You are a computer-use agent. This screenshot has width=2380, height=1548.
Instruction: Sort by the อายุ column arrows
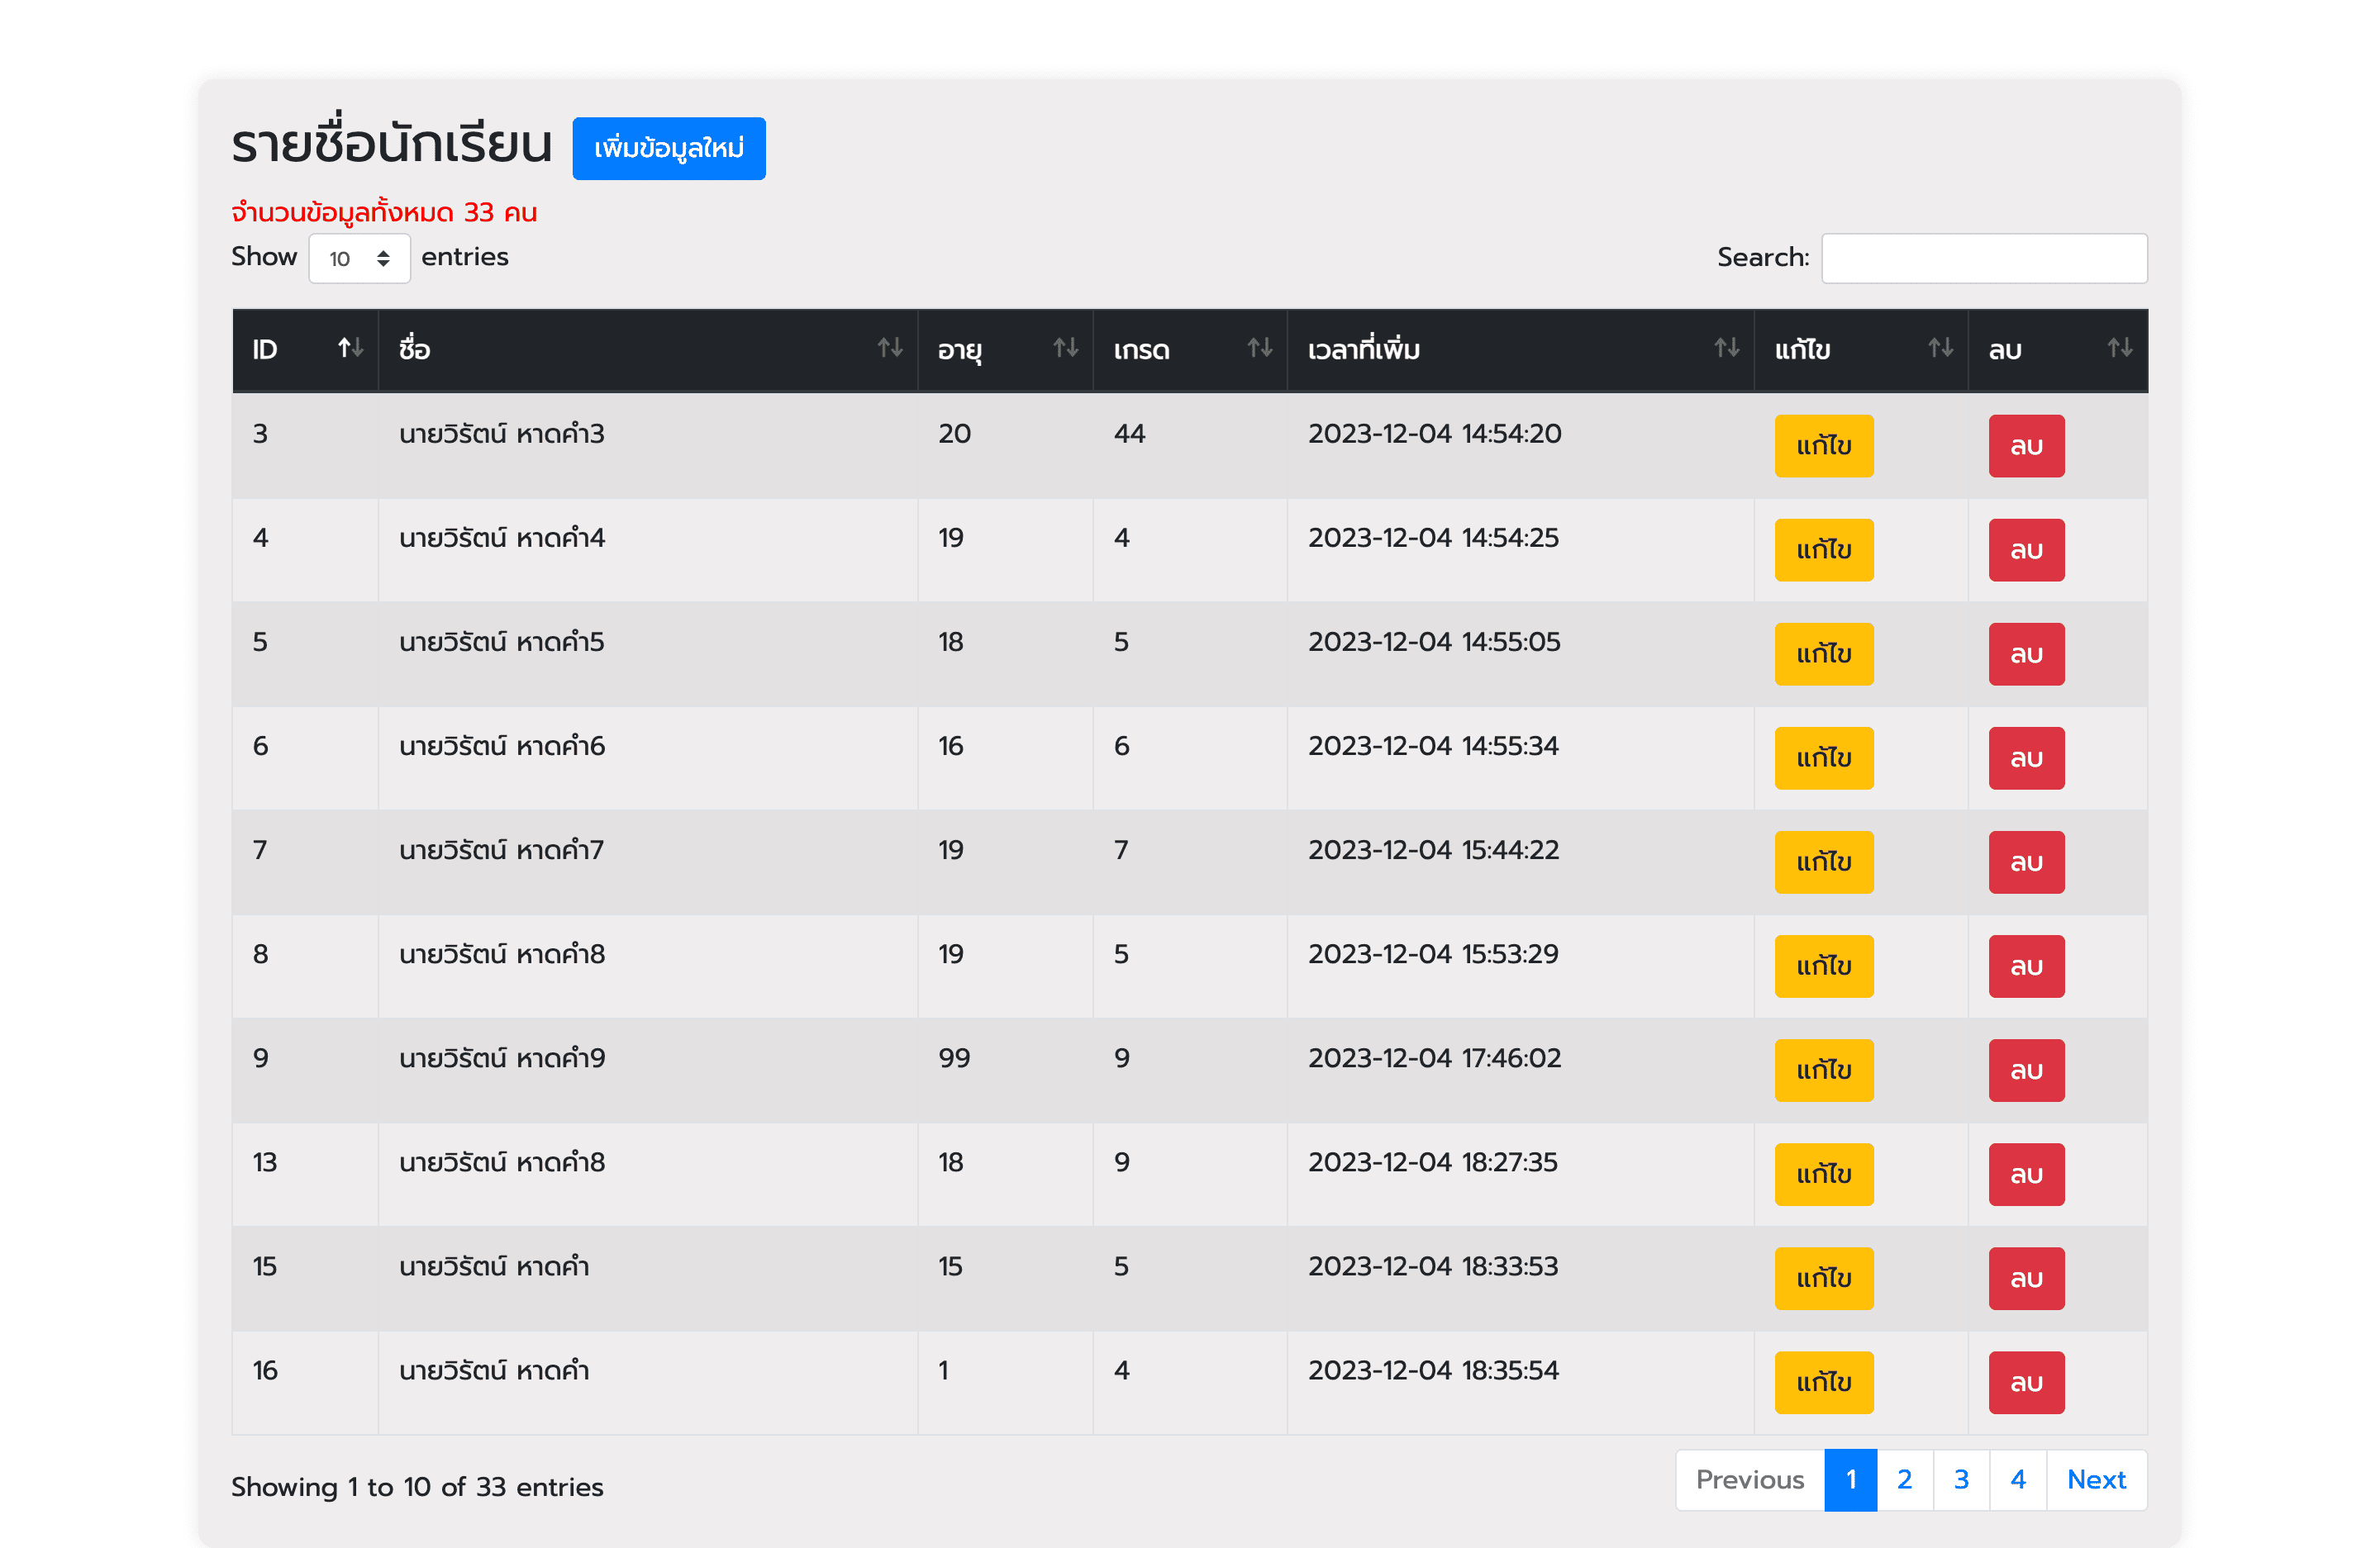click(x=1065, y=348)
